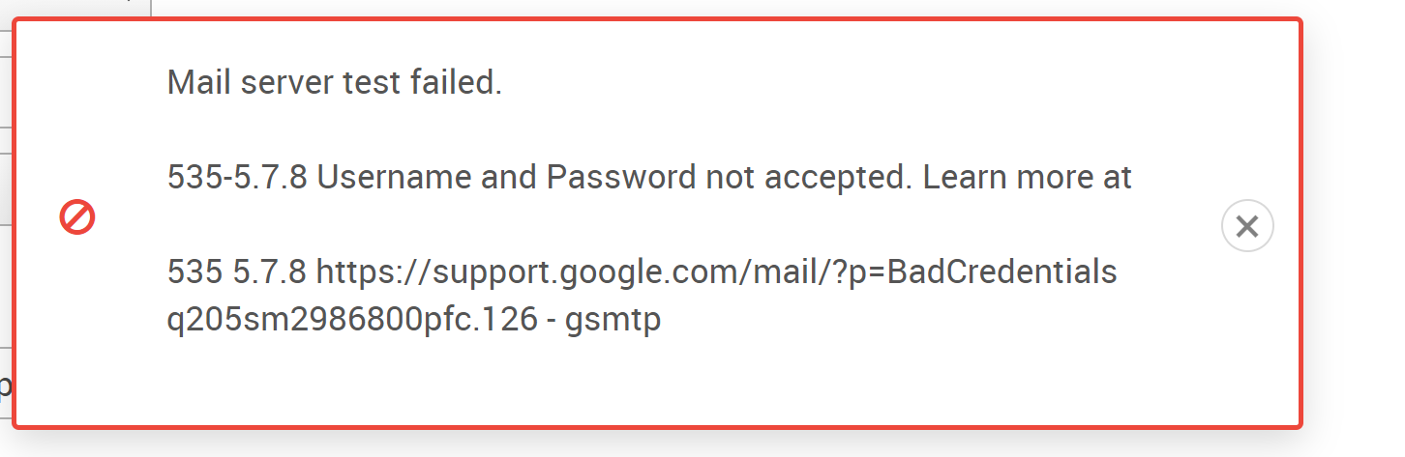Open the support.google.com BadCredentials URL

[x=717, y=272]
